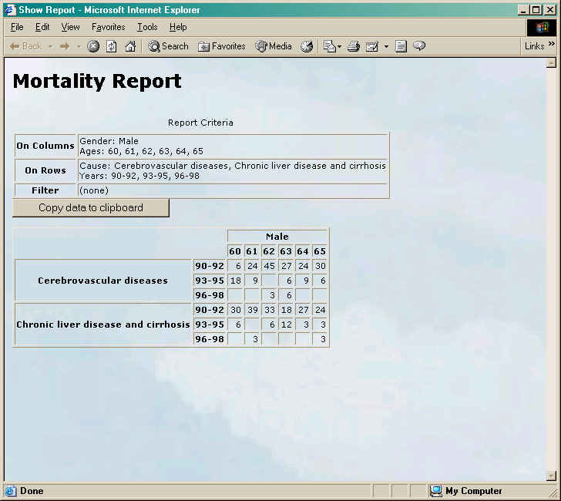Viewport: 561px width, 501px height.
Task: Open the Help menu
Action: [x=178, y=27]
